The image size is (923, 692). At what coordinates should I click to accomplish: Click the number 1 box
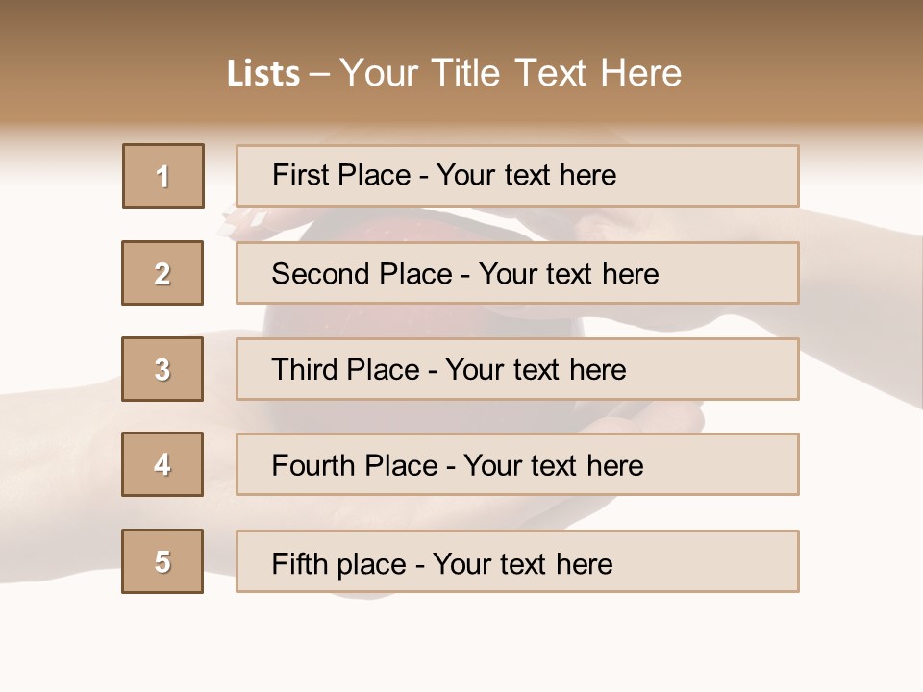163,176
